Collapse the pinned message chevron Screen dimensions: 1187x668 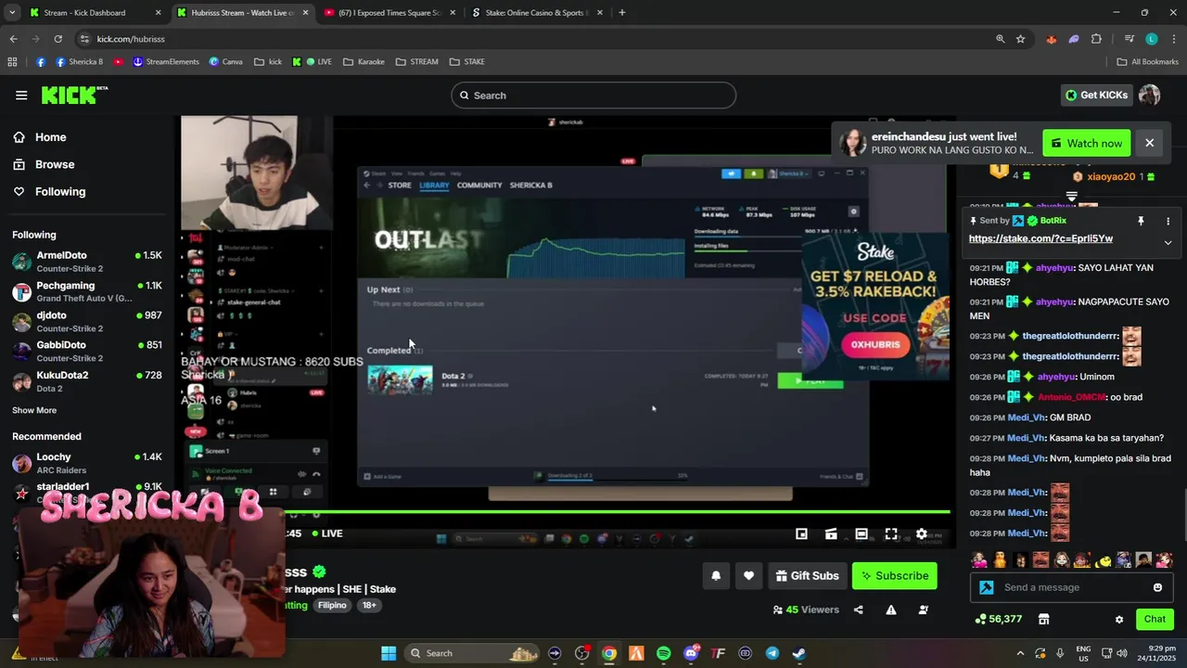pos(1168,243)
